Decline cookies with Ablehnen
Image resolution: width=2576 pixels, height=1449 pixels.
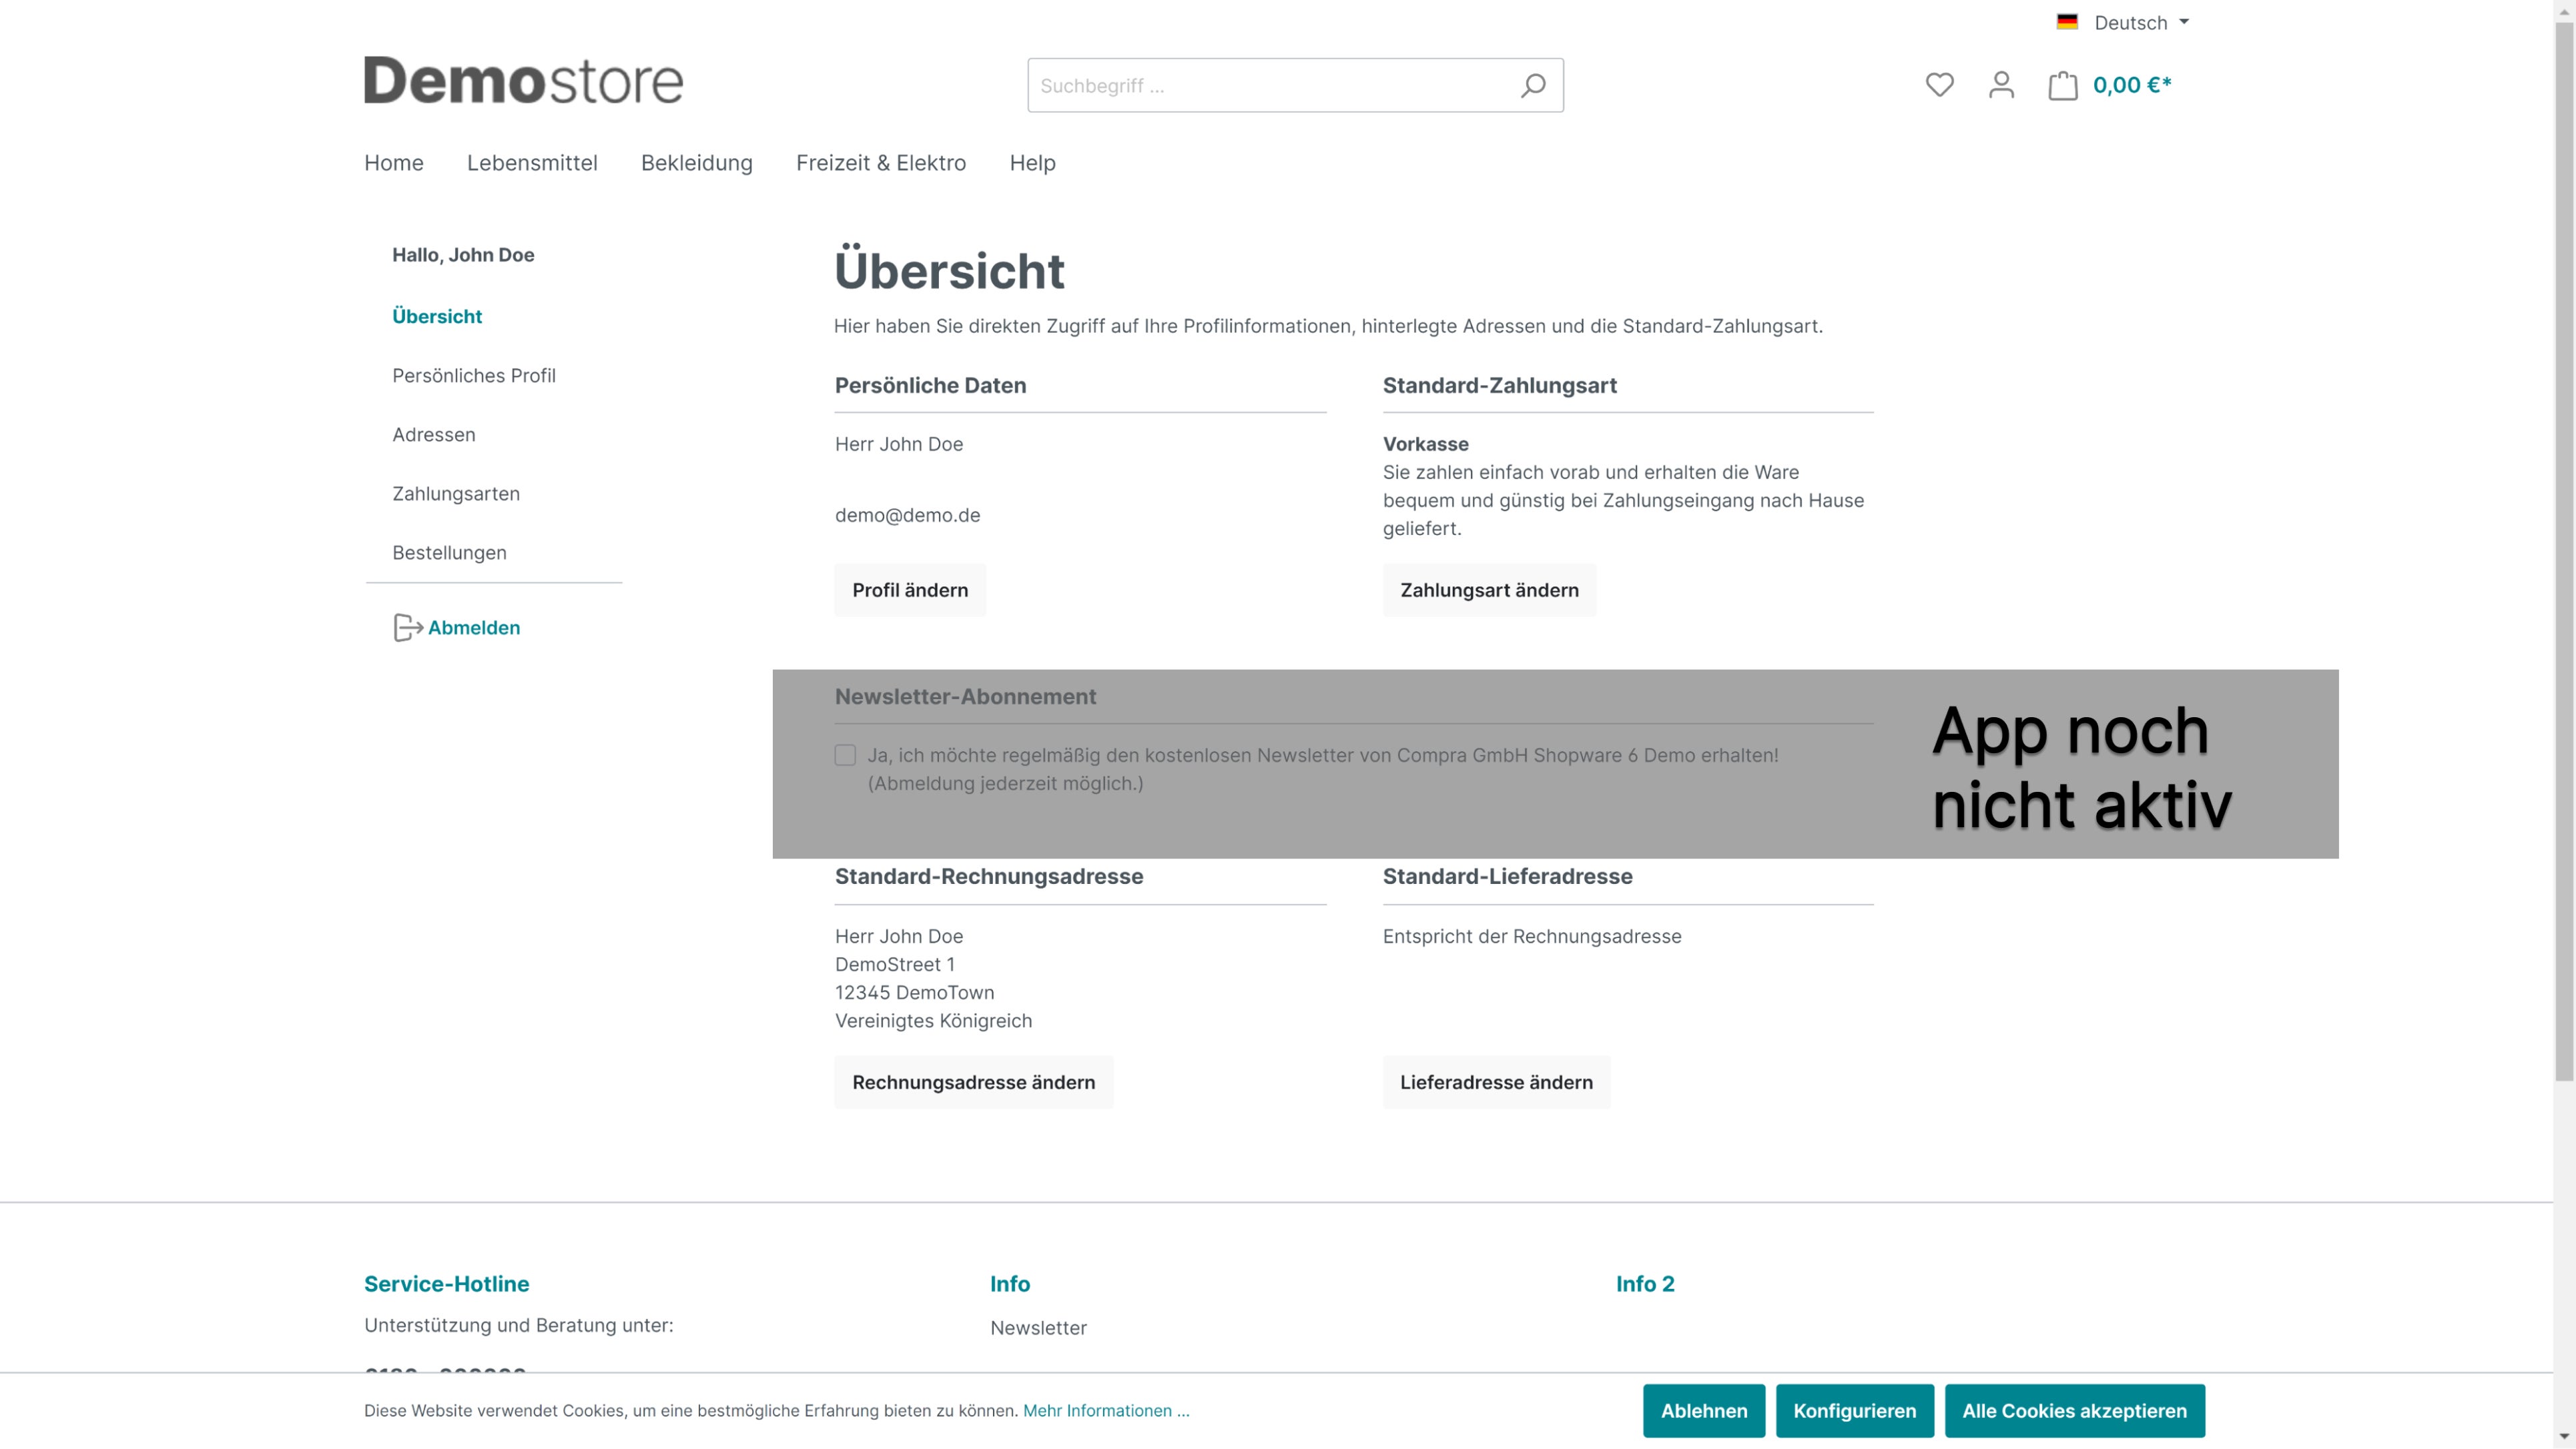1704,1411
